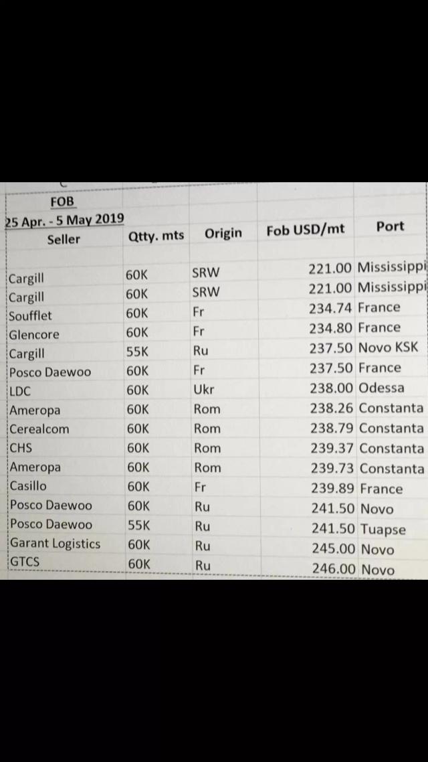Select the Ukr origin cell

[x=204, y=390]
